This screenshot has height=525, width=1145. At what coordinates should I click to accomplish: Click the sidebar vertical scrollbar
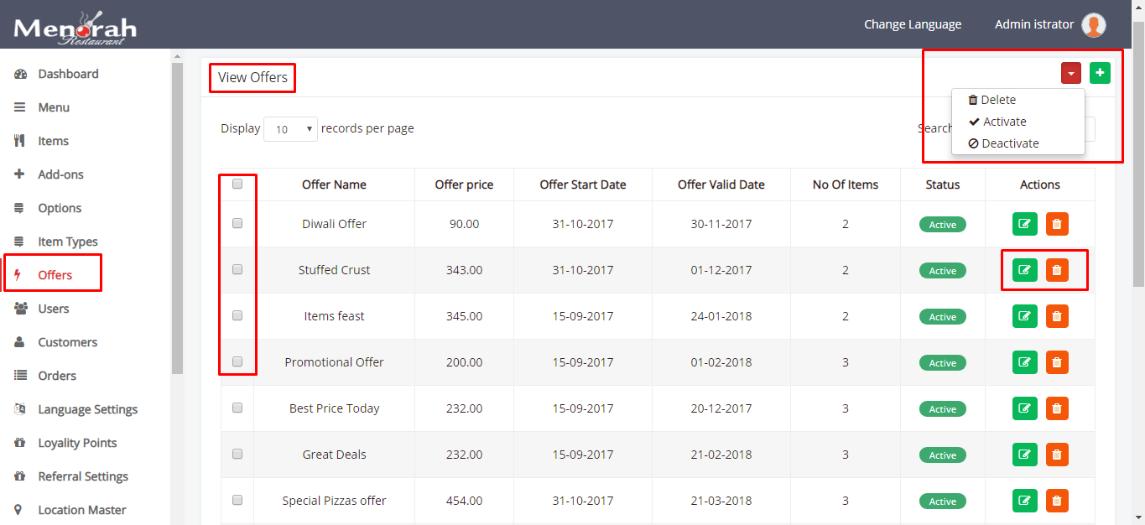[177, 218]
